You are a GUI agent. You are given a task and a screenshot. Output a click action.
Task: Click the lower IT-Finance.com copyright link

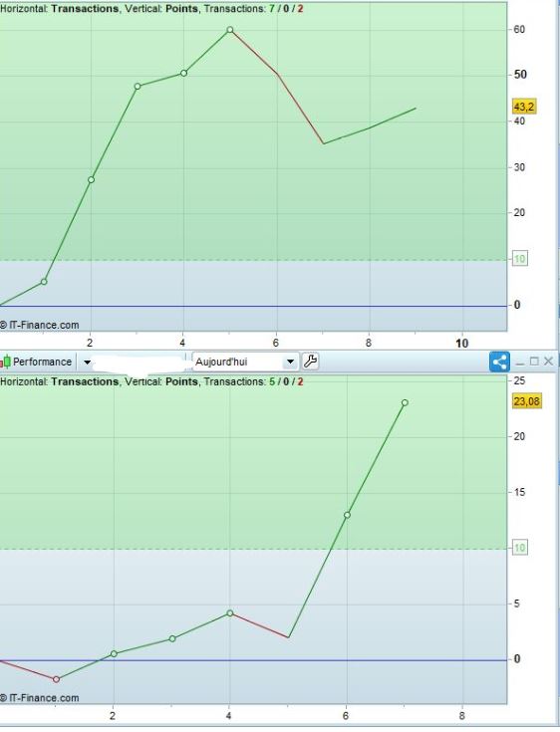click(x=40, y=698)
